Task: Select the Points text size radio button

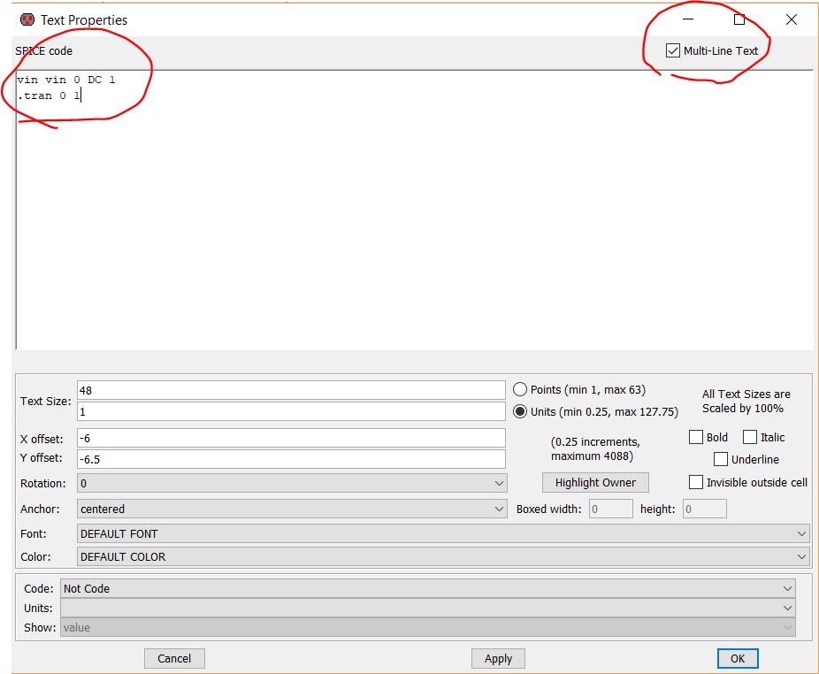Action: tap(520, 389)
